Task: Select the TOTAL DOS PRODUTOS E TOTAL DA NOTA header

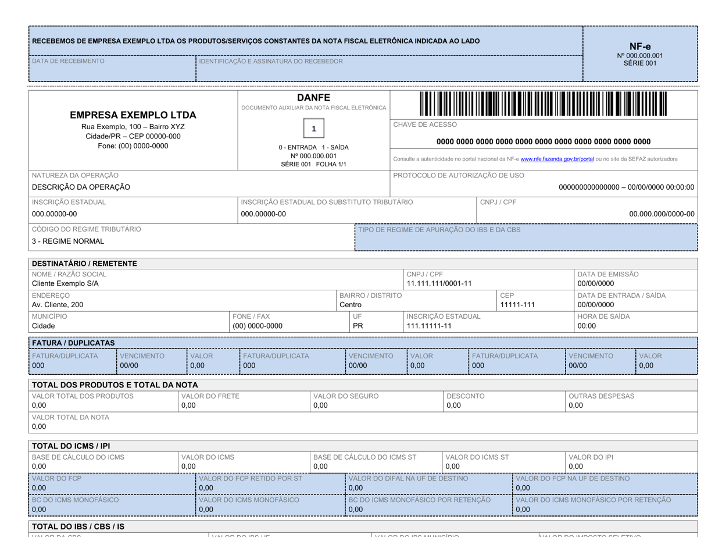Action: 363,385
